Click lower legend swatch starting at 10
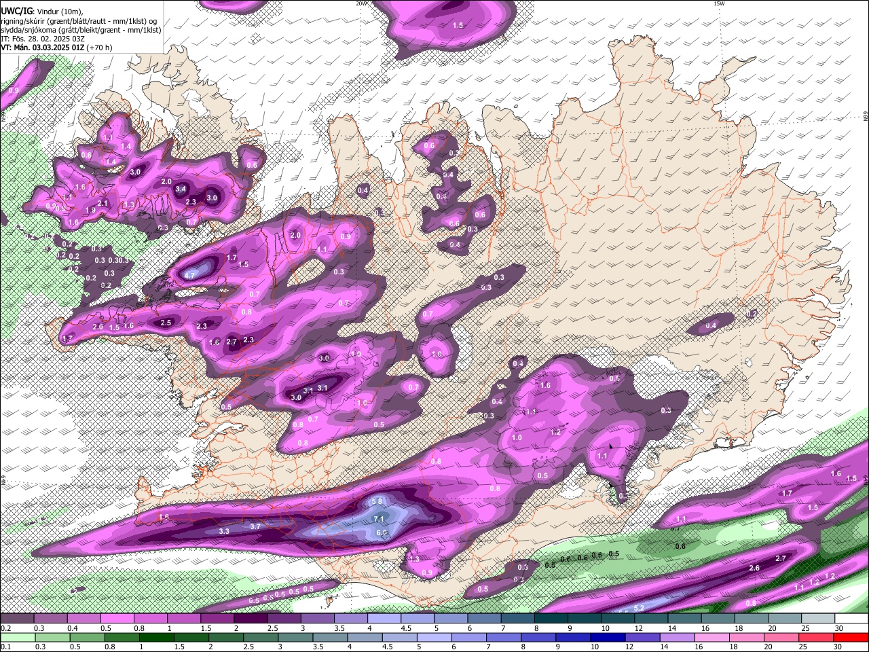The image size is (869, 652). click(x=606, y=638)
